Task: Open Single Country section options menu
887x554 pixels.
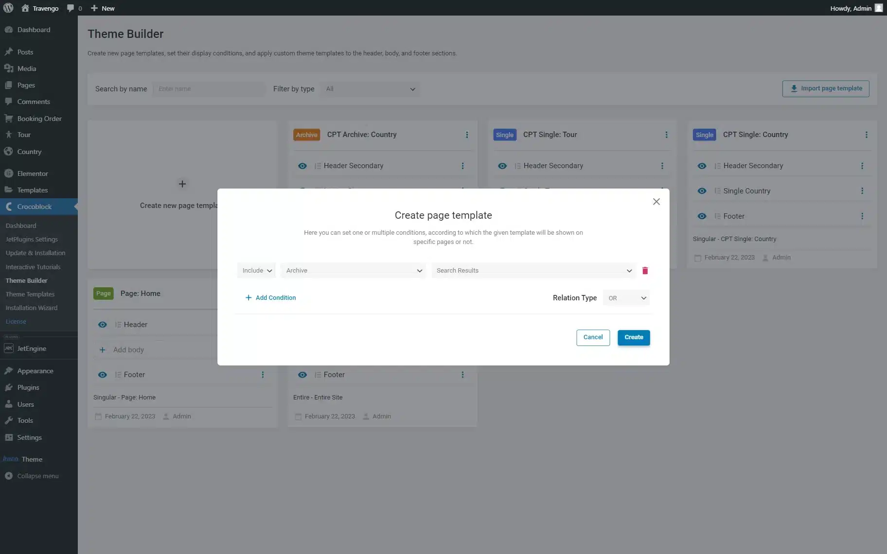Action: [862, 191]
